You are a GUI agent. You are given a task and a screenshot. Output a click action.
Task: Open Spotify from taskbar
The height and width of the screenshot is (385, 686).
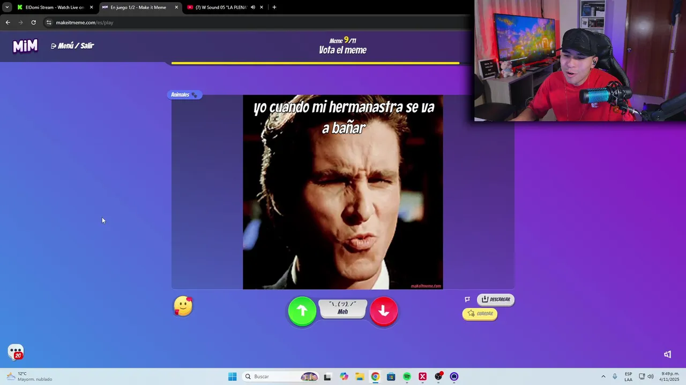(407, 376)
